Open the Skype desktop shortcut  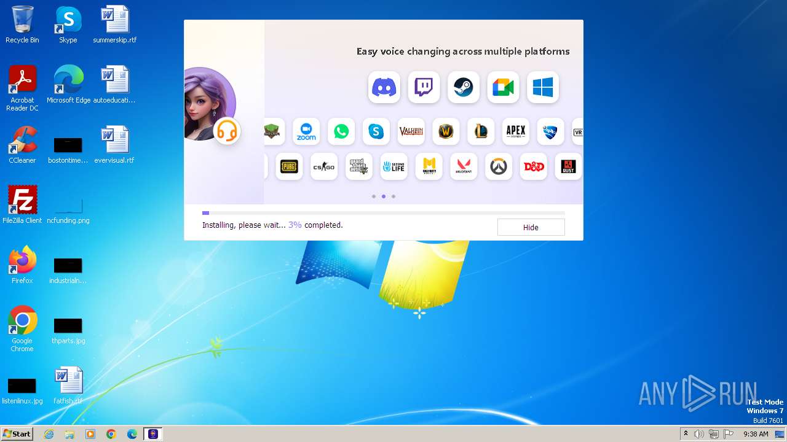click(68, 25)
